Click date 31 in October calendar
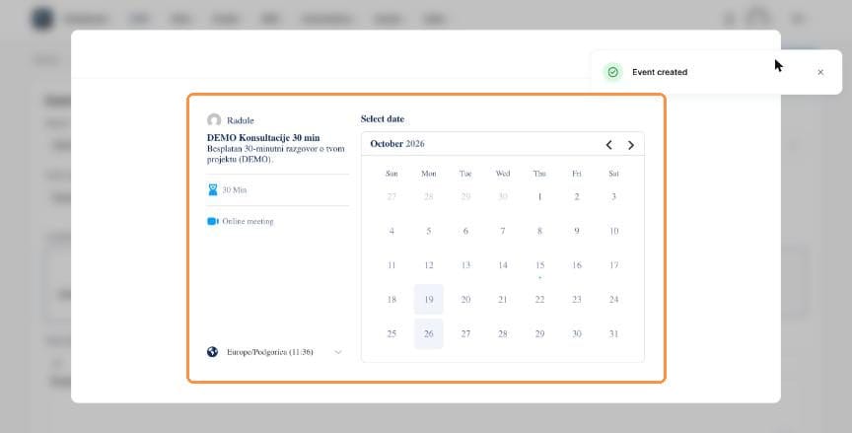 tap(613, 333)
